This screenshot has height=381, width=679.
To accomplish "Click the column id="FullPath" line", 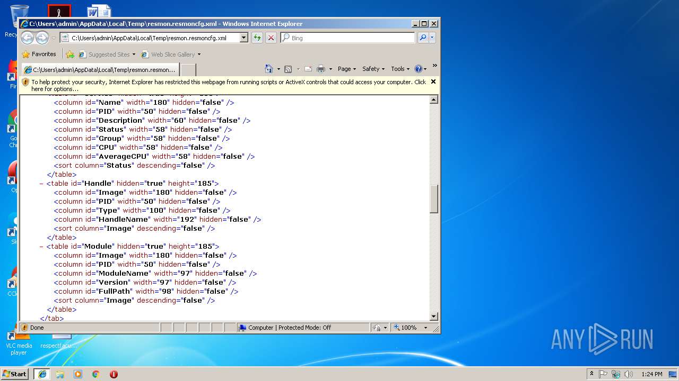I will pos(146,292).
